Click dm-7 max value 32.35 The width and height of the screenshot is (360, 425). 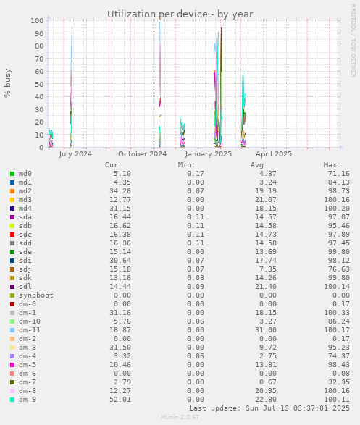pos(339,382)
